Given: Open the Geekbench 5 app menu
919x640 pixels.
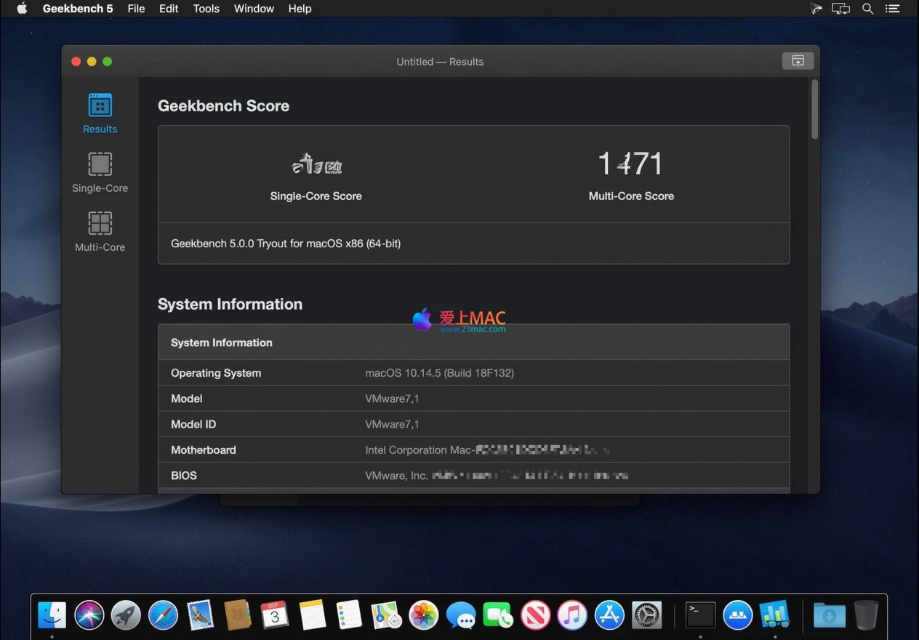Looking at the screenshot, I should pos(78,9).
